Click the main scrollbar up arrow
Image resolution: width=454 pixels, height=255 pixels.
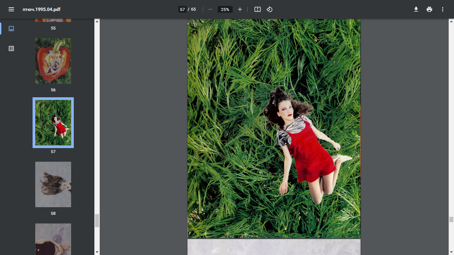(451, 21)
